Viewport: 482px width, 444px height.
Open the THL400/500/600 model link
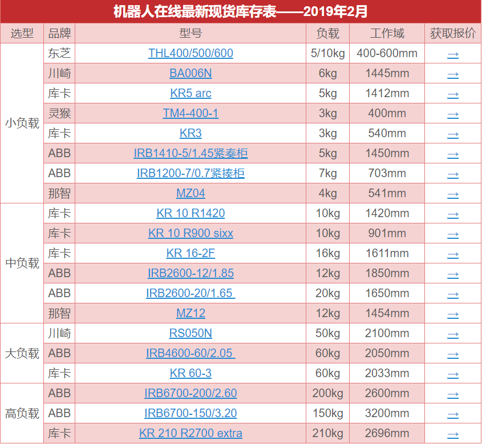[191, 54]
